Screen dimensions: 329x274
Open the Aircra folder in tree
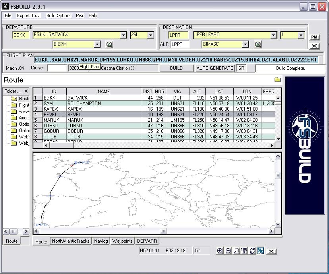click(20, 118)
